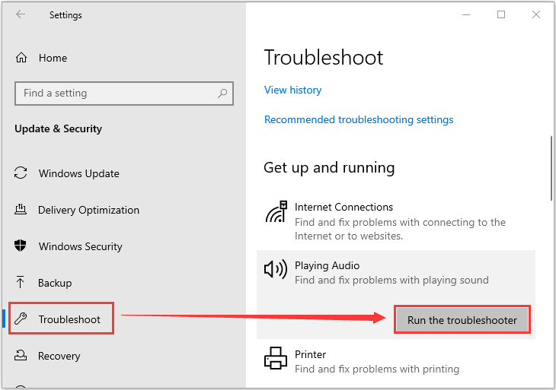Click the Delivery Optimization icon

click(21, 210)
